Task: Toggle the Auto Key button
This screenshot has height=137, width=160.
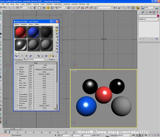Action: tap(113, 135)
